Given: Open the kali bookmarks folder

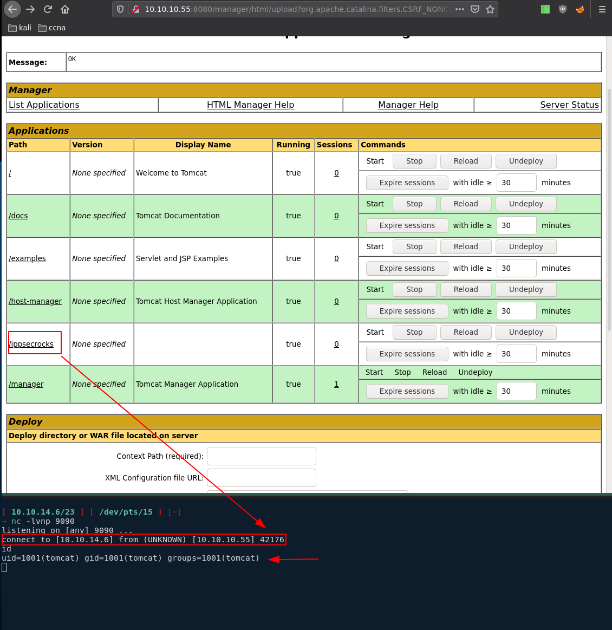Looking at the screenshot, I should coord(19,28).
